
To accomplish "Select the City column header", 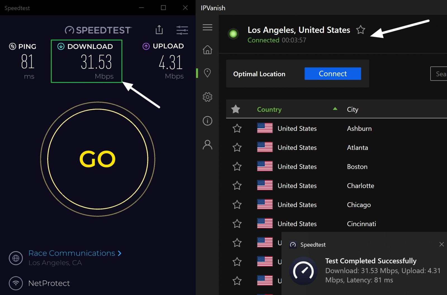I will point(352,109).
